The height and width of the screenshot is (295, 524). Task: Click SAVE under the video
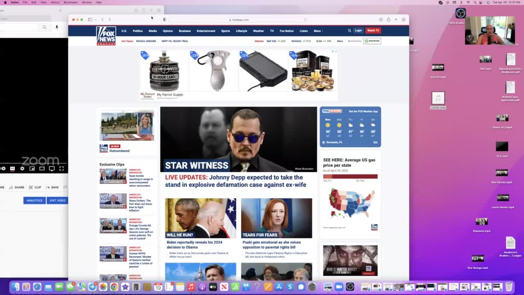coord(52,187)
